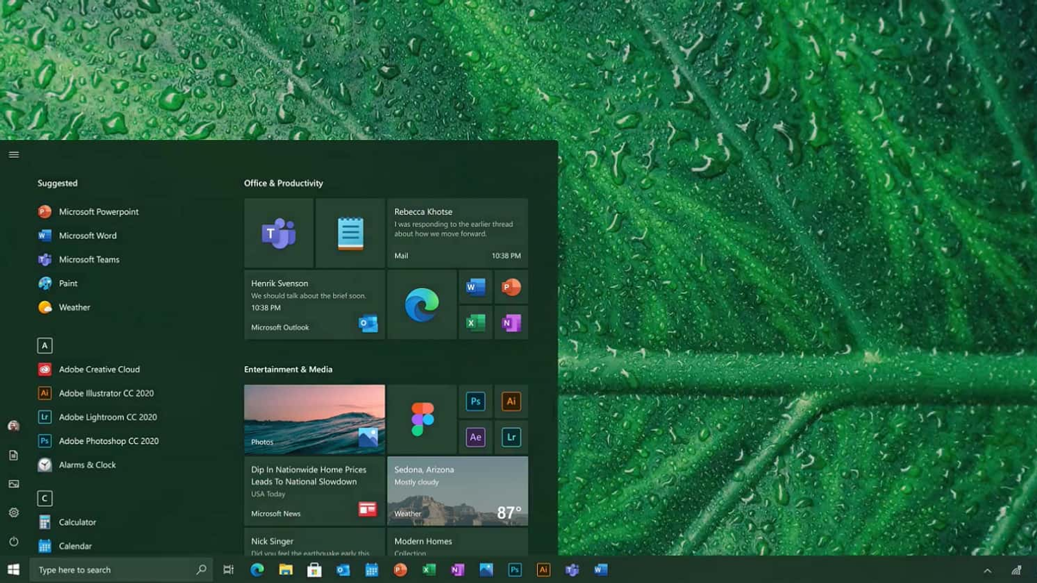Open the Excel tile in the Office group
This screenshot has height=583, width=1037.
475,323
